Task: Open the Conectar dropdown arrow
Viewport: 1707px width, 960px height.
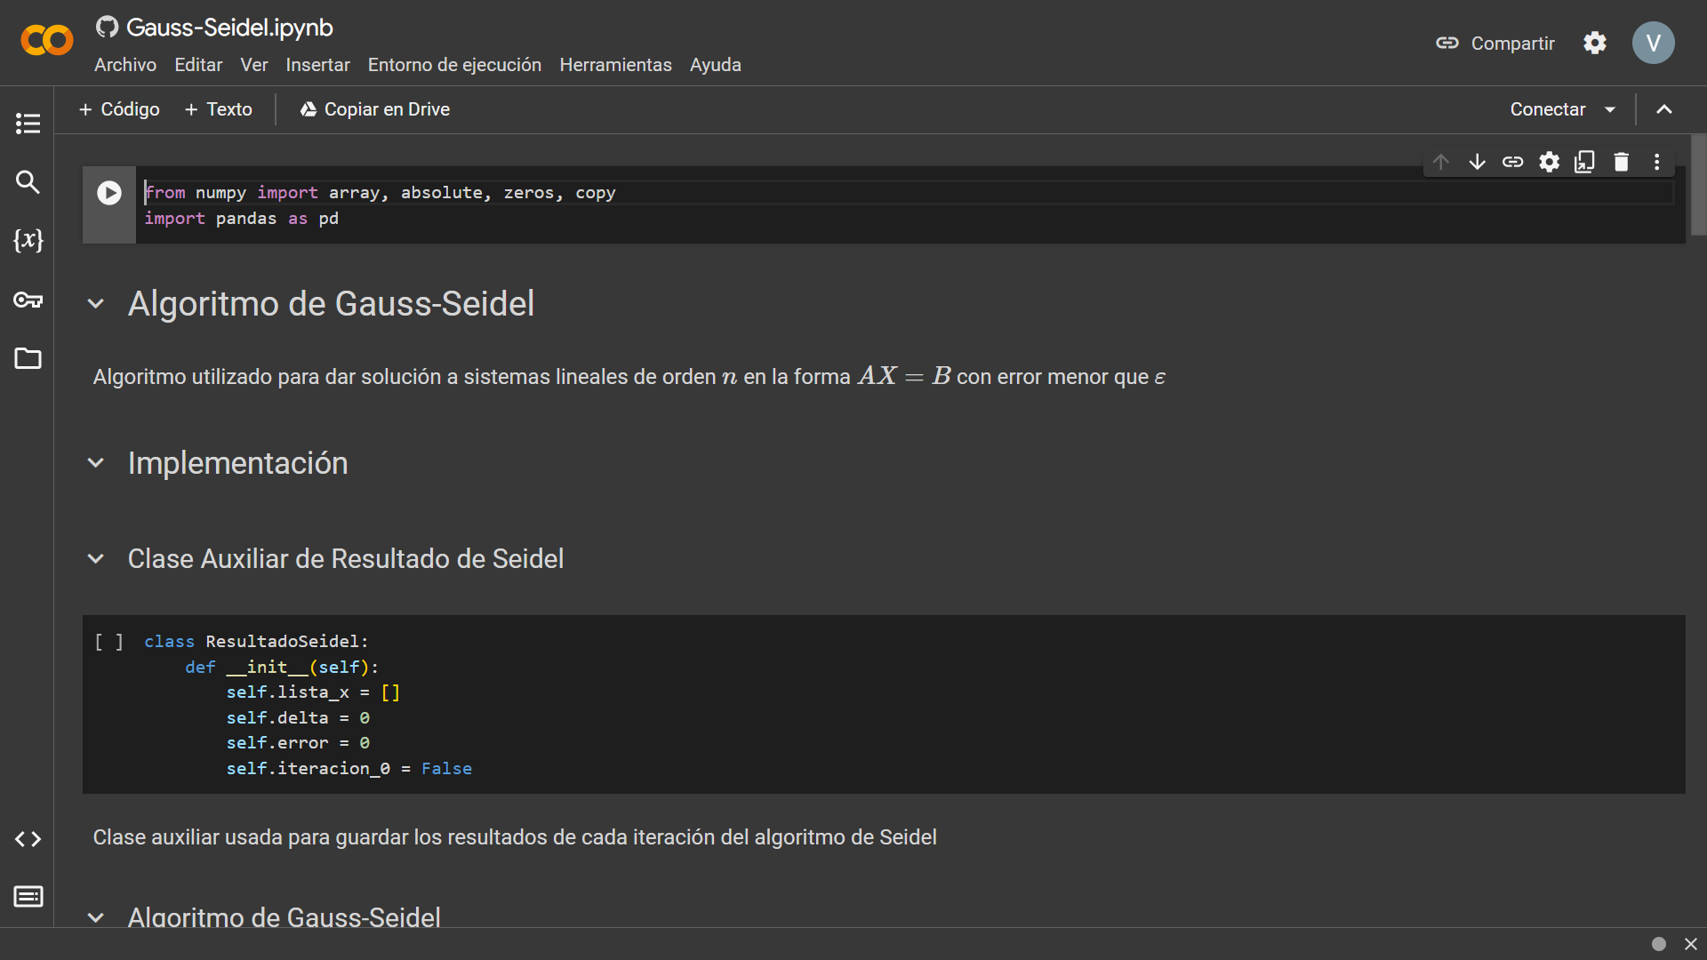Action: click(x=1610, y=109)
